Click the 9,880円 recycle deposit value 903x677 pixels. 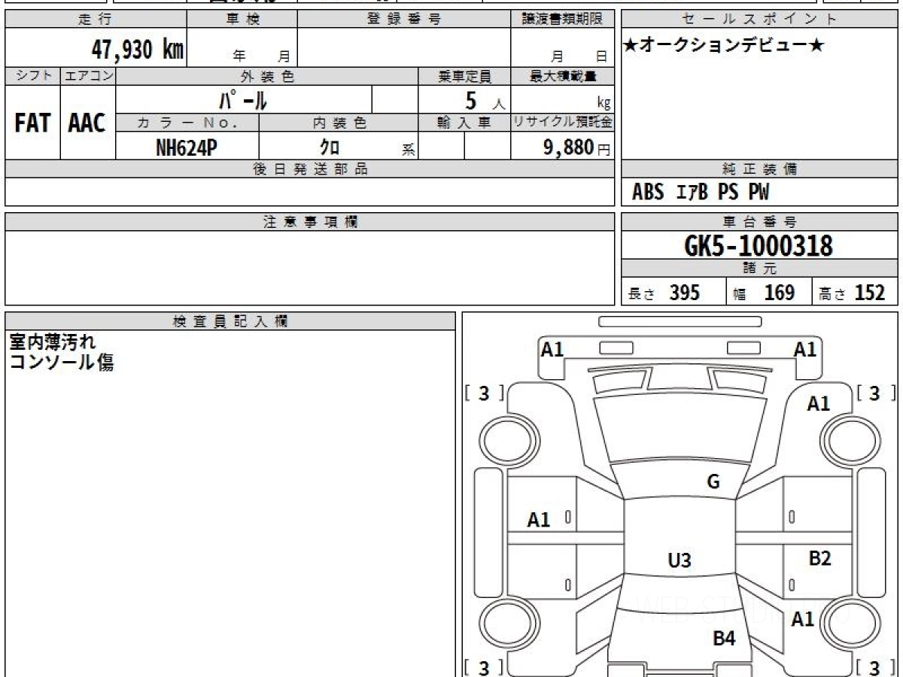pos(577,147)
